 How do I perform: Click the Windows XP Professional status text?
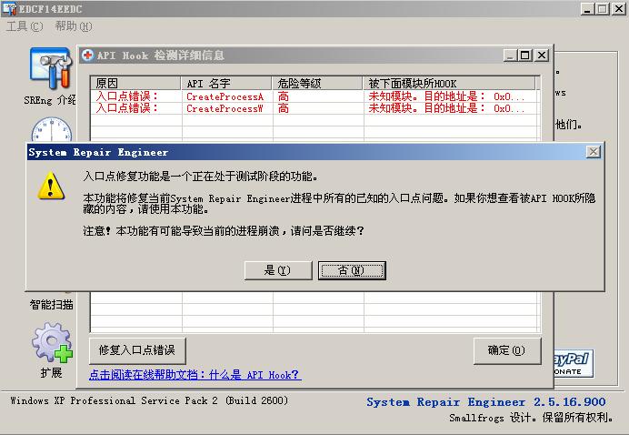point(149,400)
